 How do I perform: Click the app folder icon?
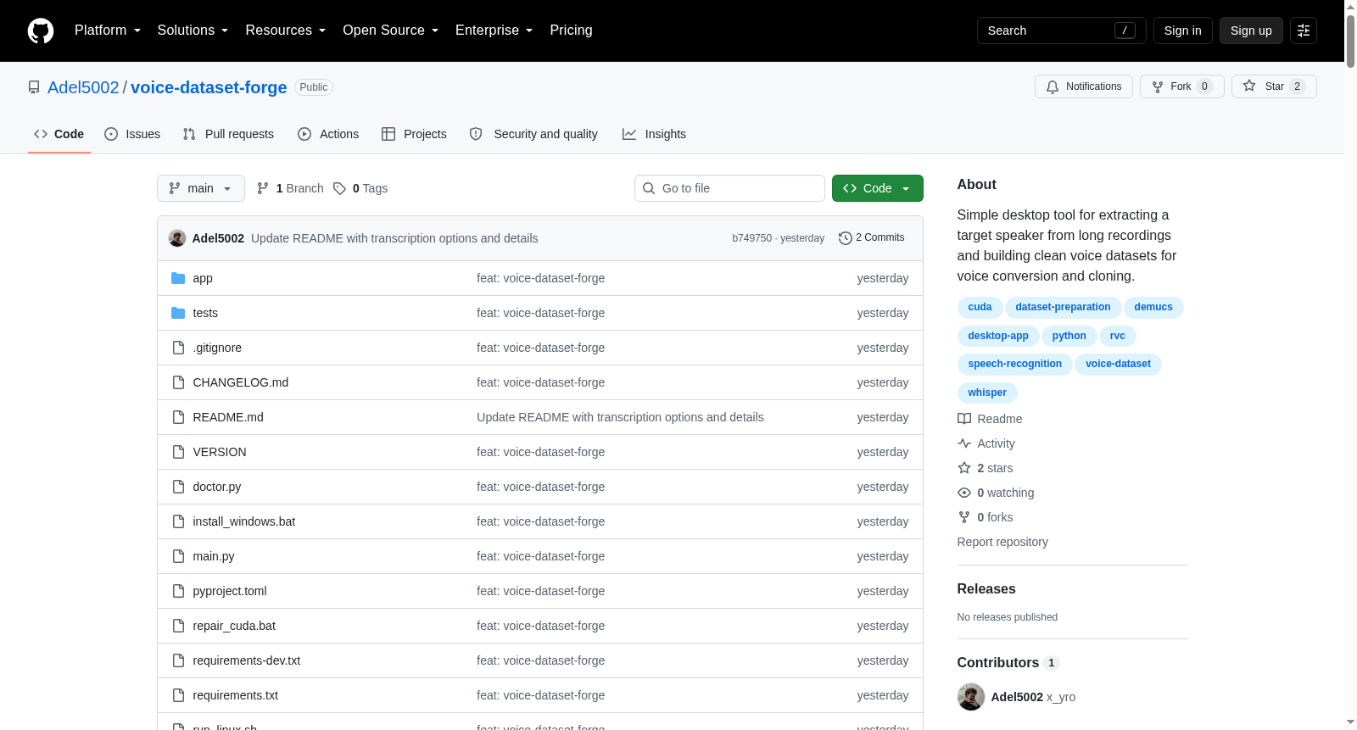(x=178, y=278)
